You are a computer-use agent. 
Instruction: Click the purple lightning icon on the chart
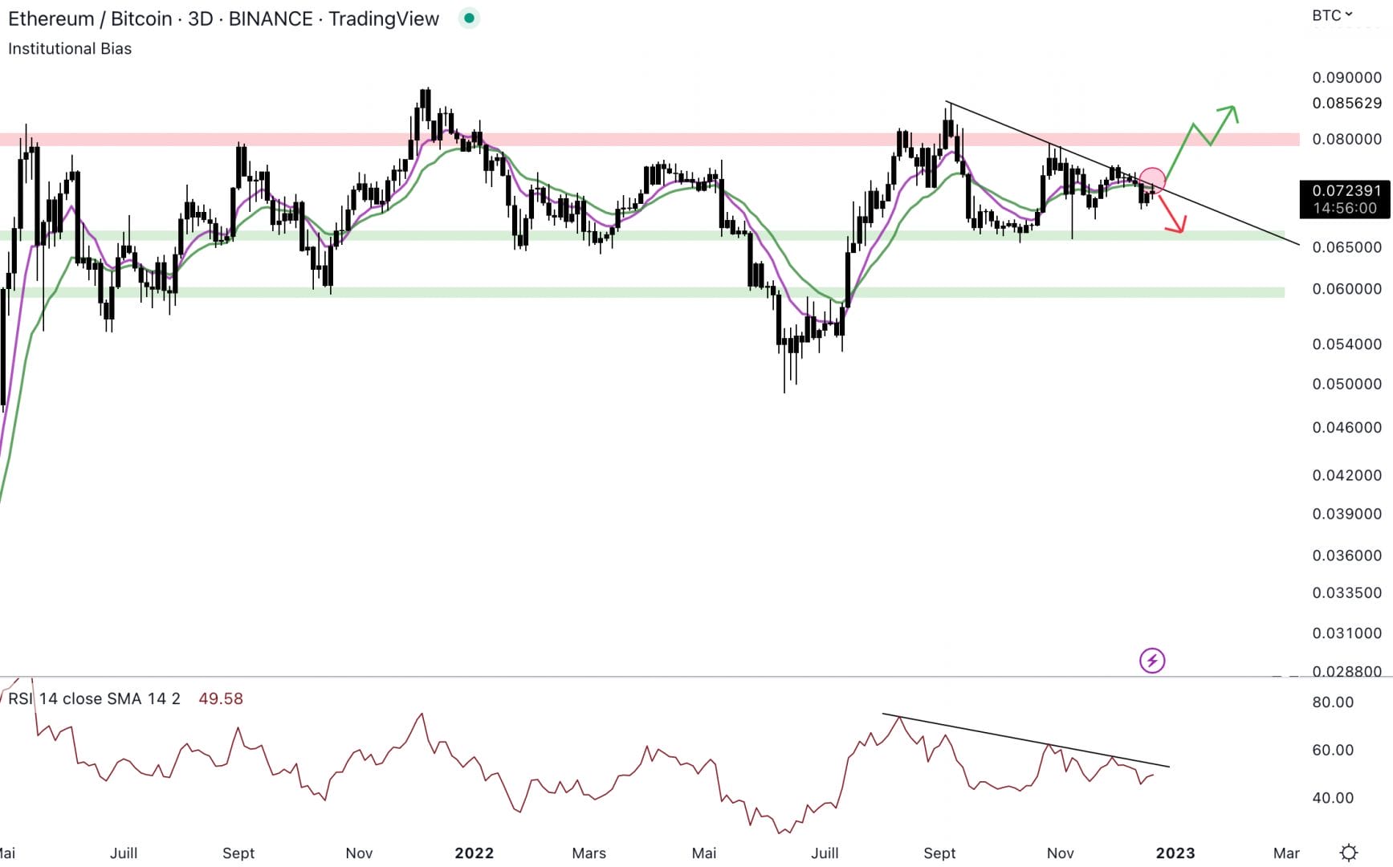pyautogui.click(x=1151, y=660)
